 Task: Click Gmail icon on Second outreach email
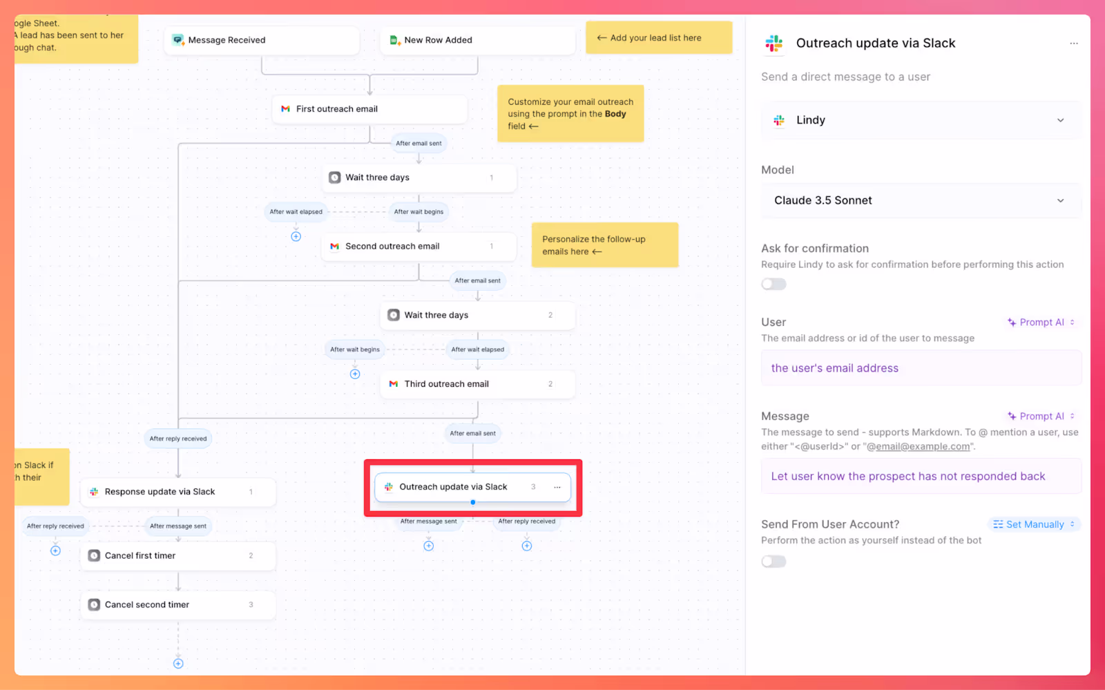[335, 247]
